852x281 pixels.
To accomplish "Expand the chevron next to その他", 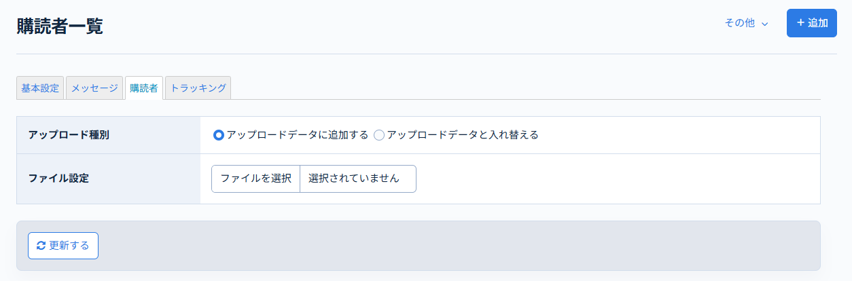I will coord(765,24).
